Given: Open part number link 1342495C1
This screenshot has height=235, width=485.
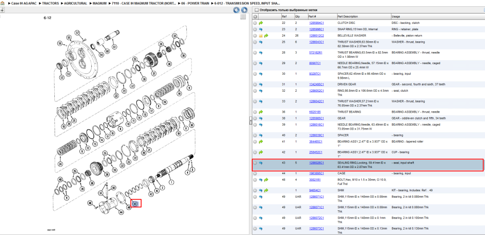Looking at the screenshot, I should 316,84.
